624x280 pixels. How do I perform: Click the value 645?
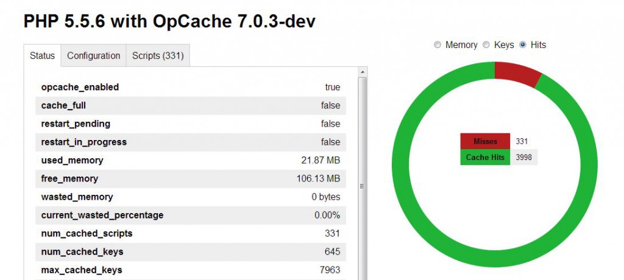point(332,252)
